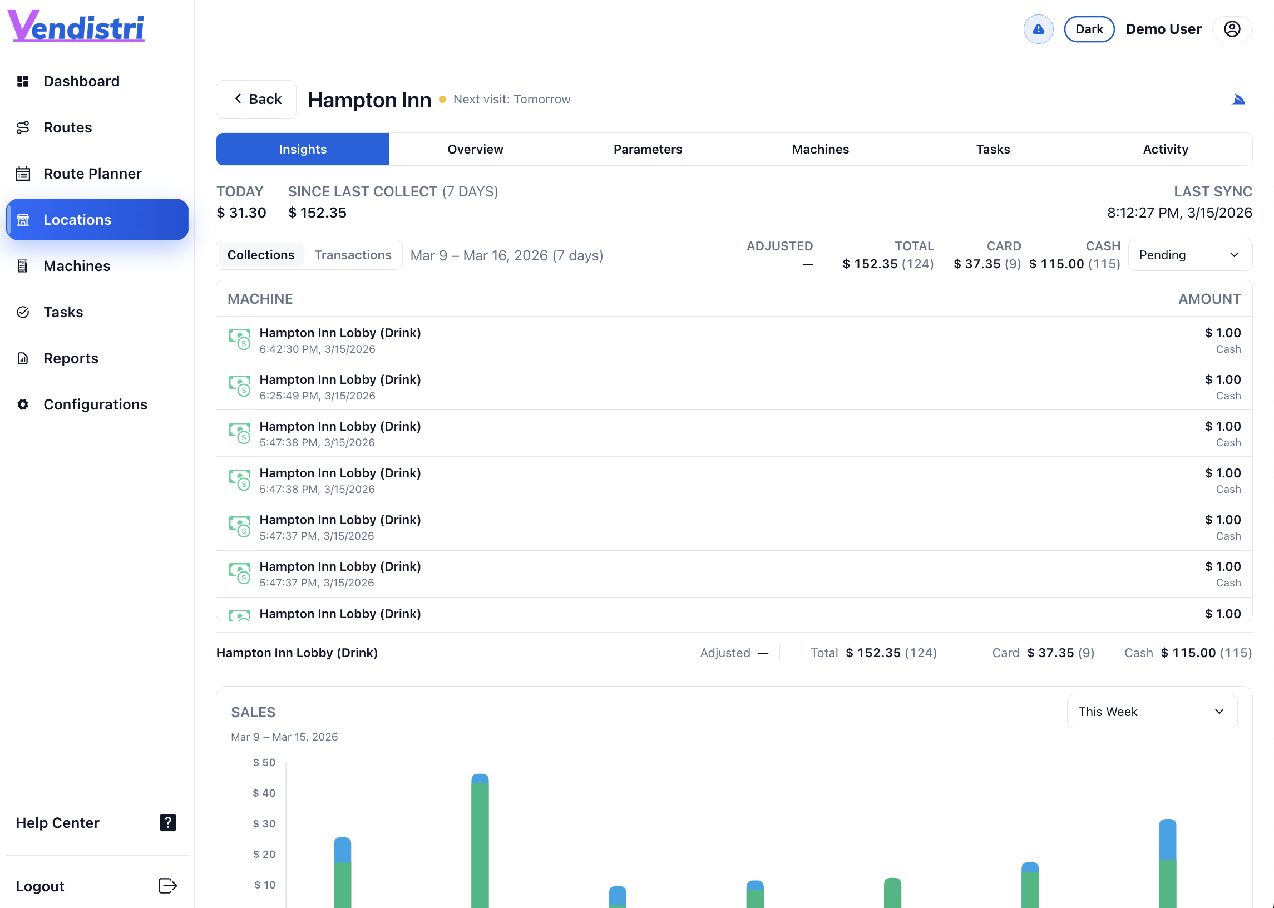The height and width of the screenshot is (908, 1274).
Task: Open Reports from the sidebar icon
Action: coord(22,358)
